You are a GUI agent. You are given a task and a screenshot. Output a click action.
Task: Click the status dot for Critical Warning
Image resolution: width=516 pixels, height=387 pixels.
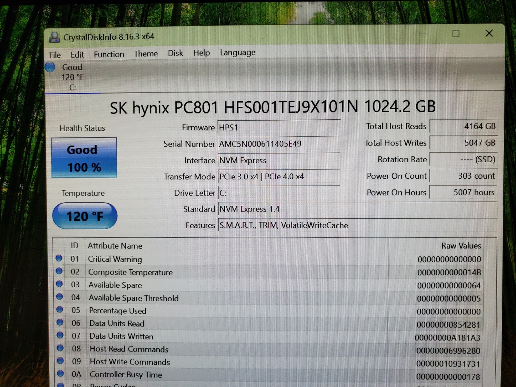pos(59,258)
